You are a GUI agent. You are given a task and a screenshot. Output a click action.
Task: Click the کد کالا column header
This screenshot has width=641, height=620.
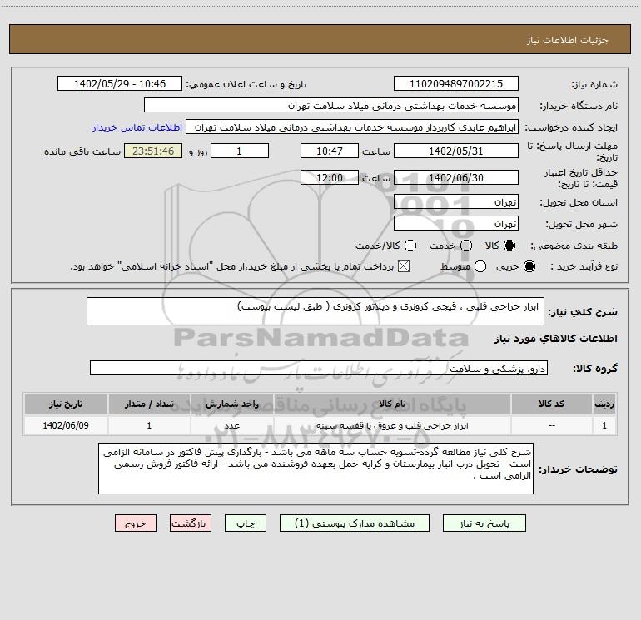coord(551,404)
